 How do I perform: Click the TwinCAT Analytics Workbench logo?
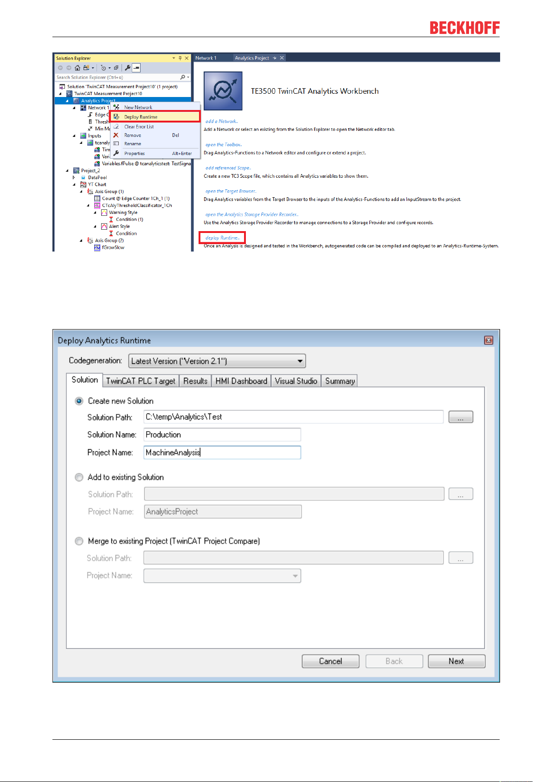223,91
